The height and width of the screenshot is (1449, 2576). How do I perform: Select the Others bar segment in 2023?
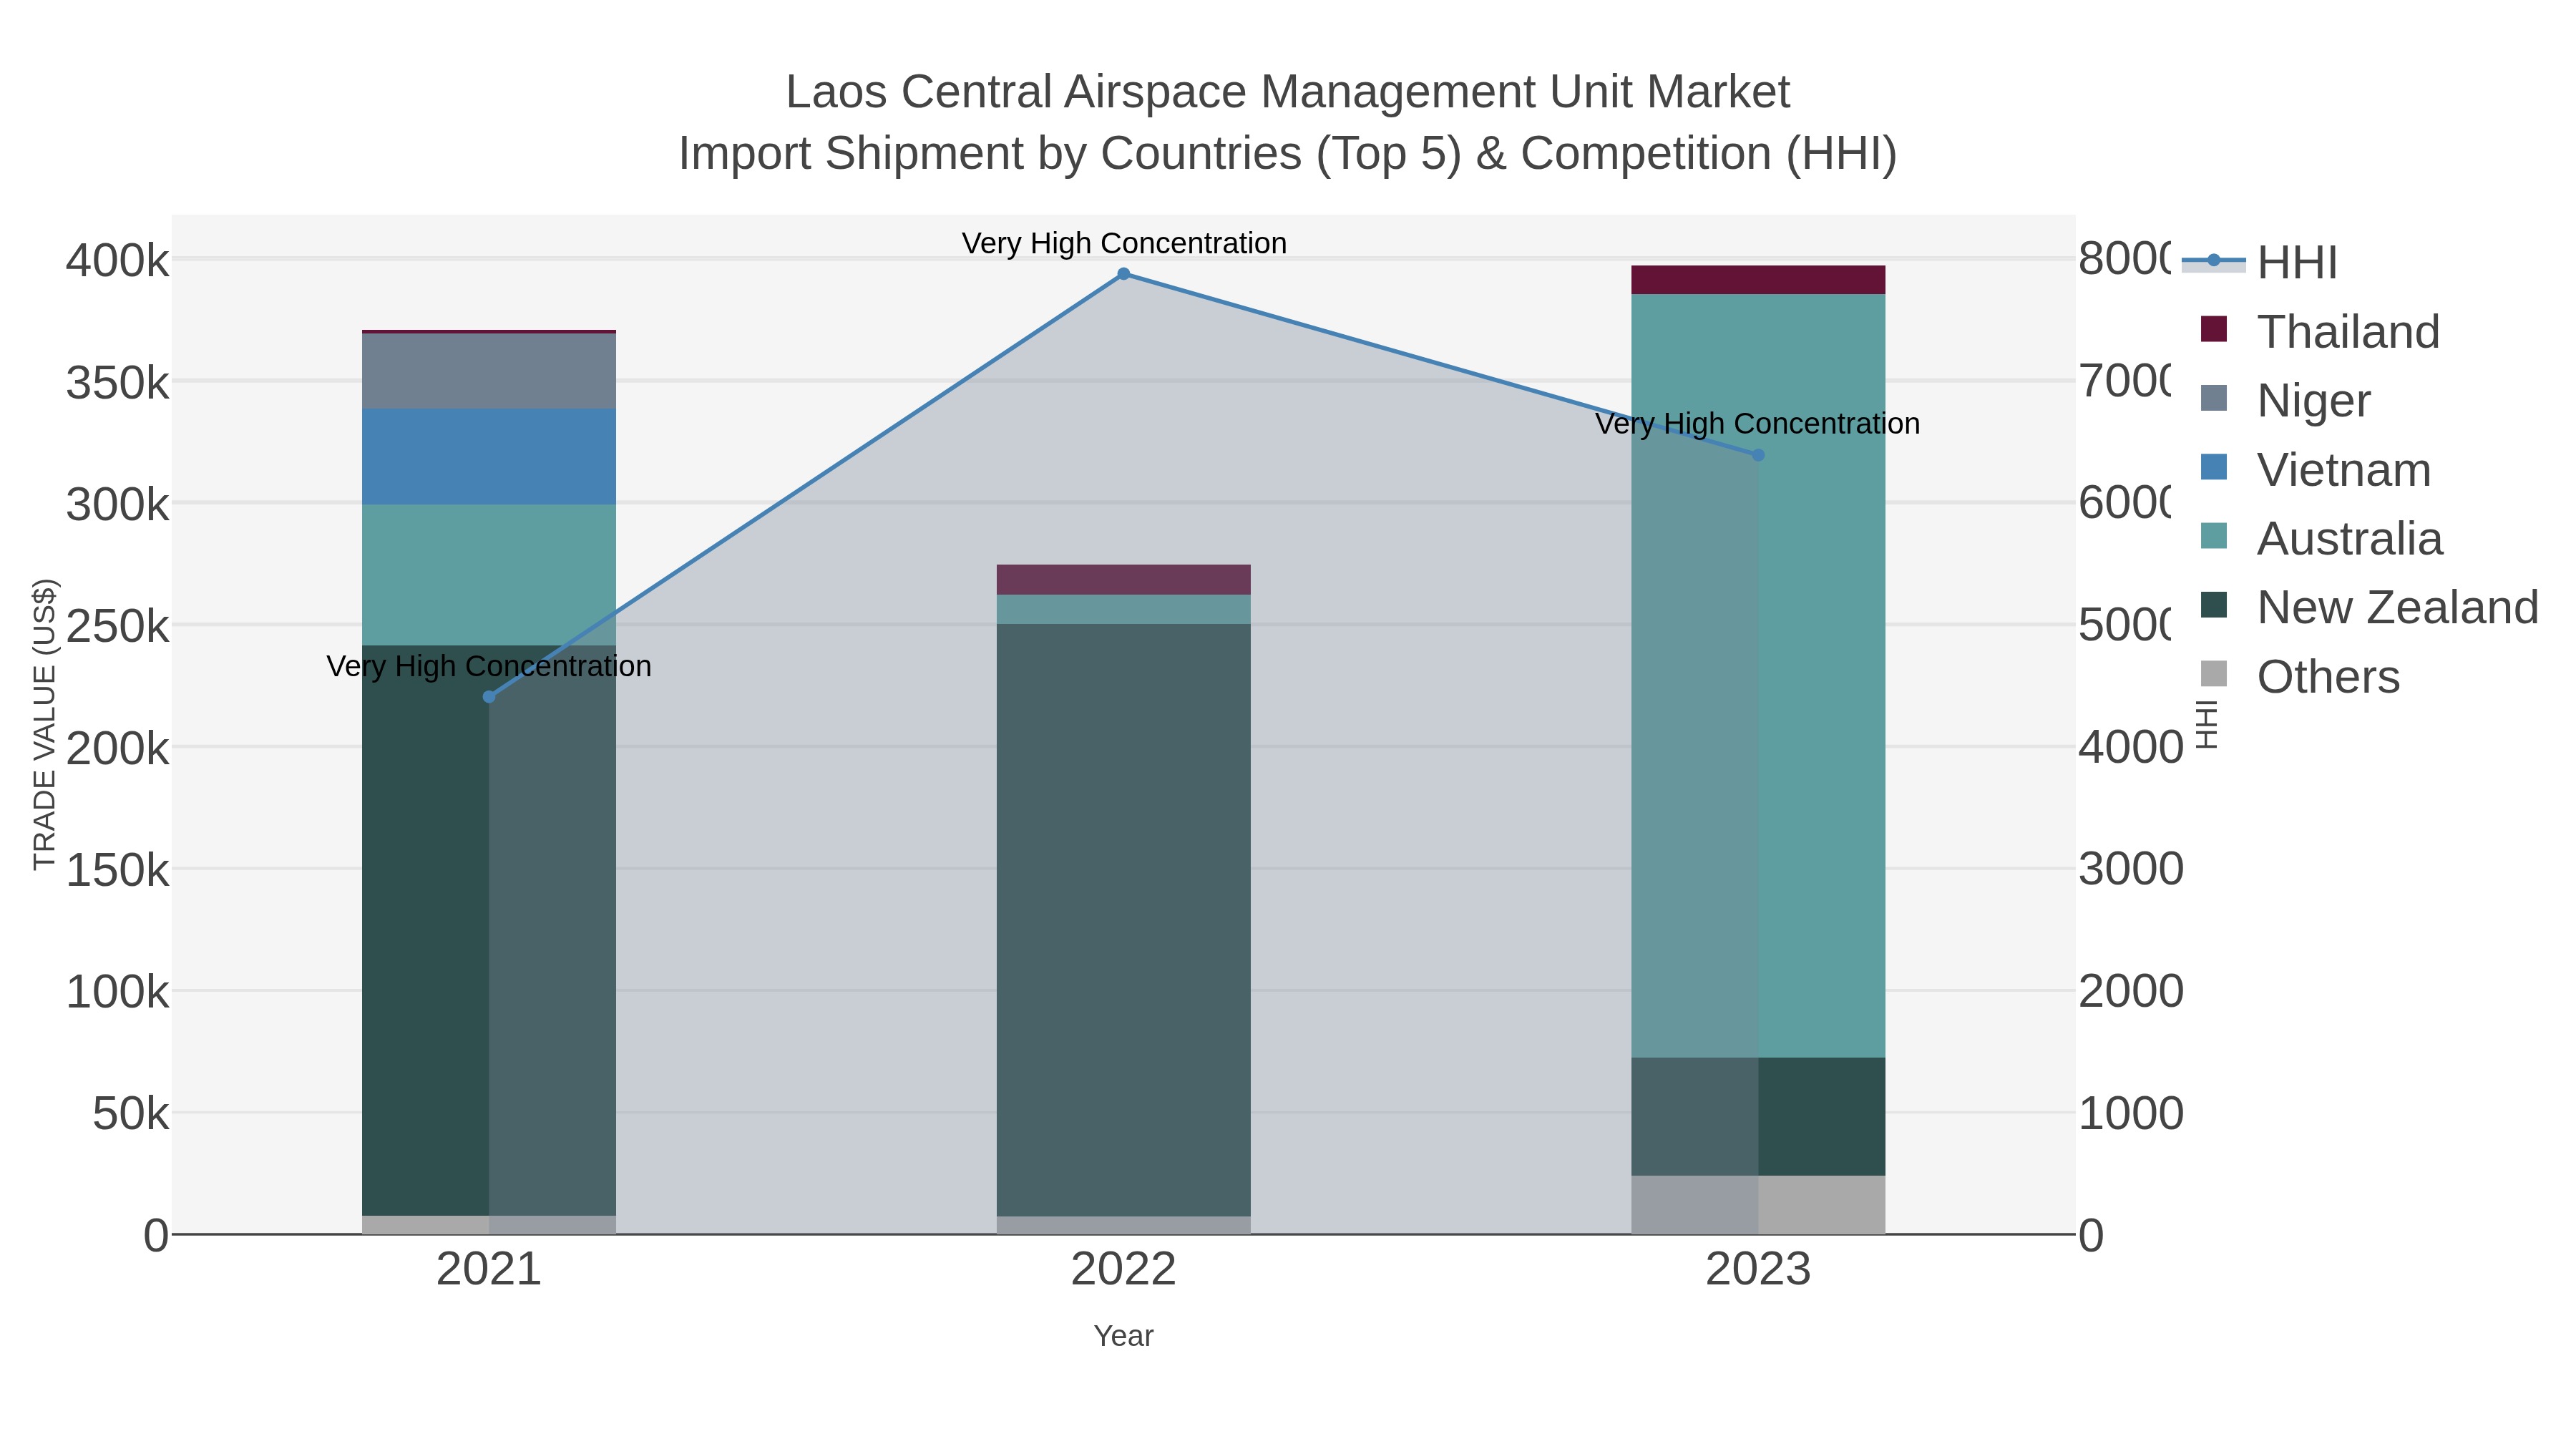click(1758, 1205)
